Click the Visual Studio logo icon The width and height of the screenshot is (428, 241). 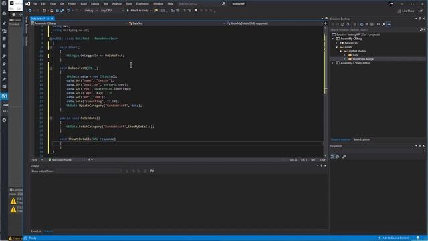click(x=28, y=4)
